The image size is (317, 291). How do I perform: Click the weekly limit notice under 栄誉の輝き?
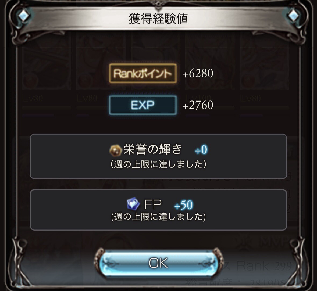pyautogui.click(x=158, y=164)
